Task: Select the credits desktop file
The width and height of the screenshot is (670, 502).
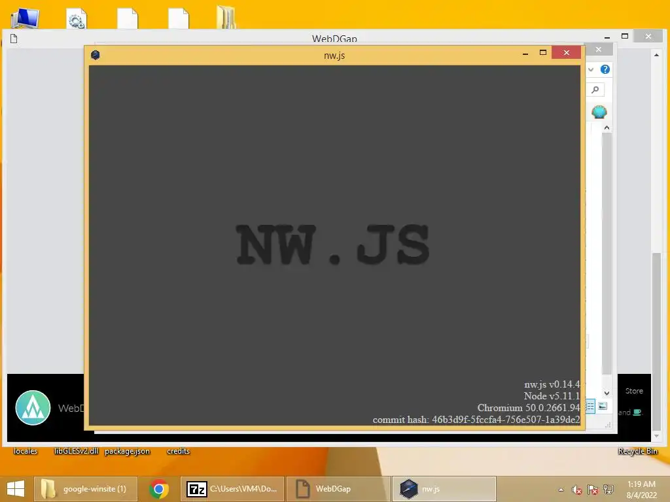Action: 178,451
